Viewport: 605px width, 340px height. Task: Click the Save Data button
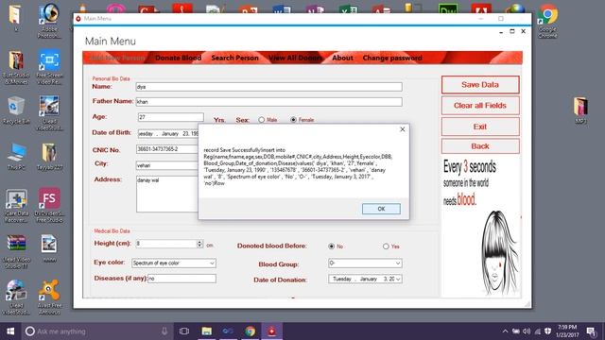click(480, 84)
